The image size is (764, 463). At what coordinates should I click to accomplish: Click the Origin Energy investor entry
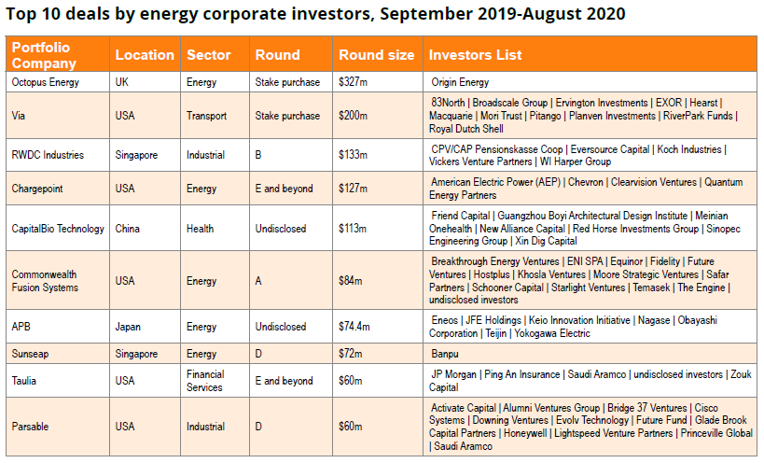460,82
